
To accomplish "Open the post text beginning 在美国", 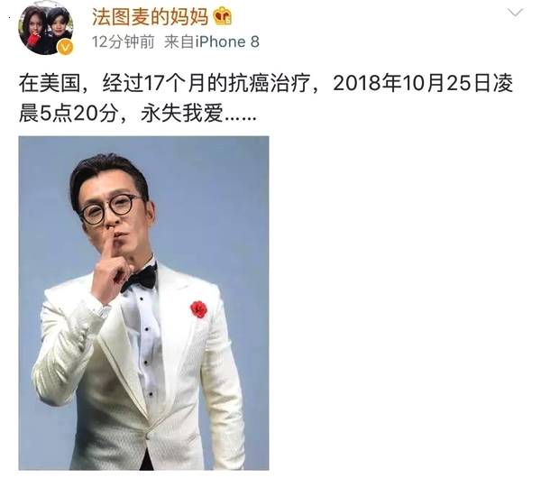I will pyautogui.click(x=266, y=98).
